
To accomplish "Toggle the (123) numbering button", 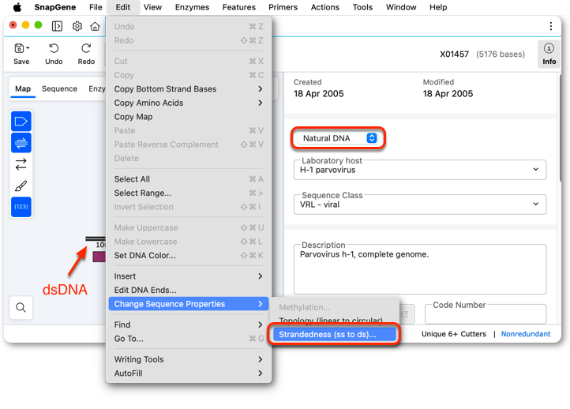I will tap(21, 207).
